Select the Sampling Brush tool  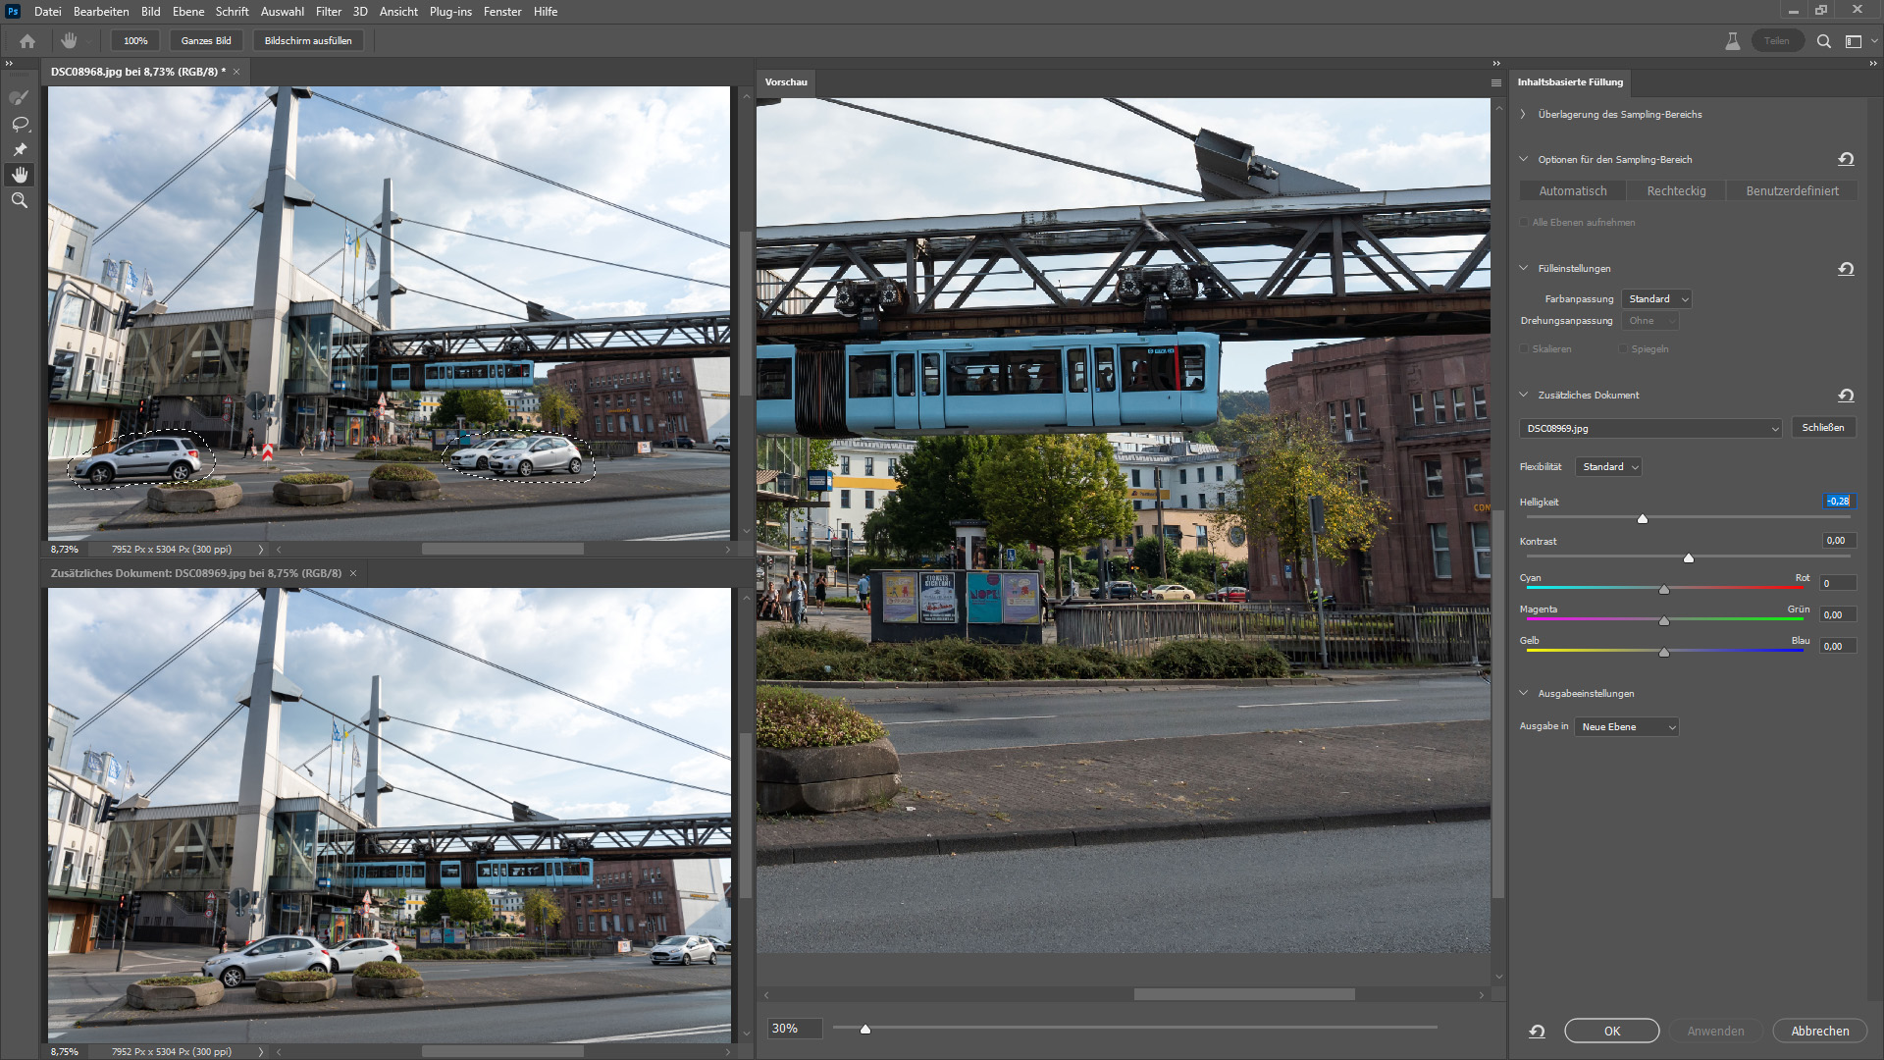click(x=19, y=98)
